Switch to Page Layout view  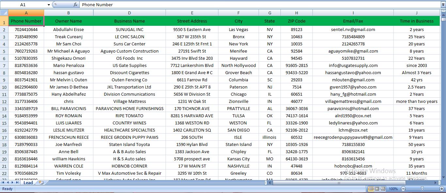click(x=377, y=189)
